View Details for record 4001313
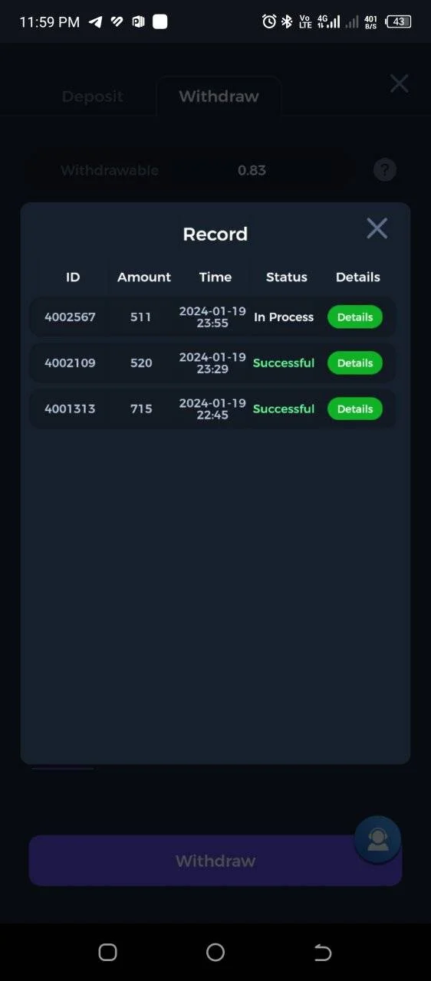Screen dimensions: 431x981 (x=355, y=408)
